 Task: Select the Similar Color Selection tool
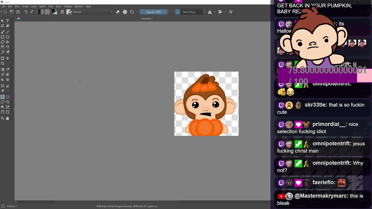pos(8,107)
